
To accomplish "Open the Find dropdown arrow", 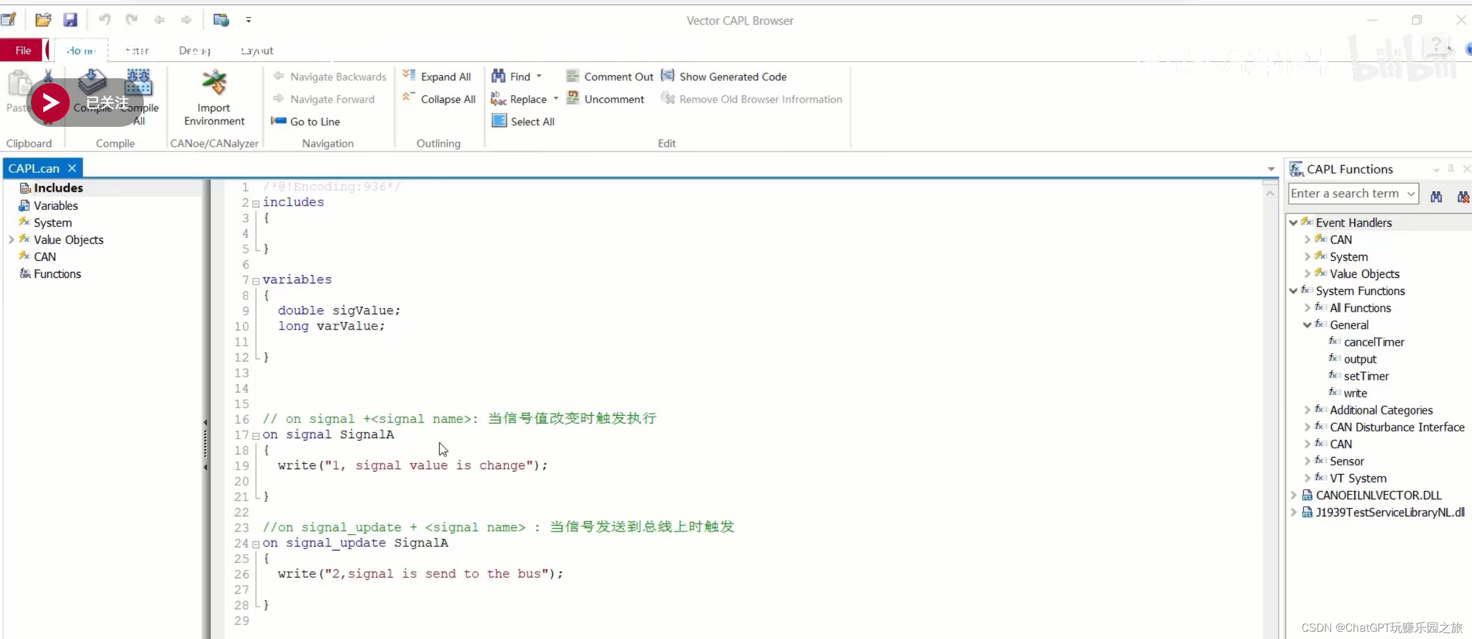I will pyautogui.click(x=539, y=76).
